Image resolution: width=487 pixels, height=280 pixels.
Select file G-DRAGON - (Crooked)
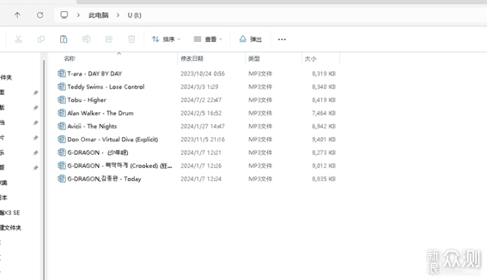pos(120,166)
